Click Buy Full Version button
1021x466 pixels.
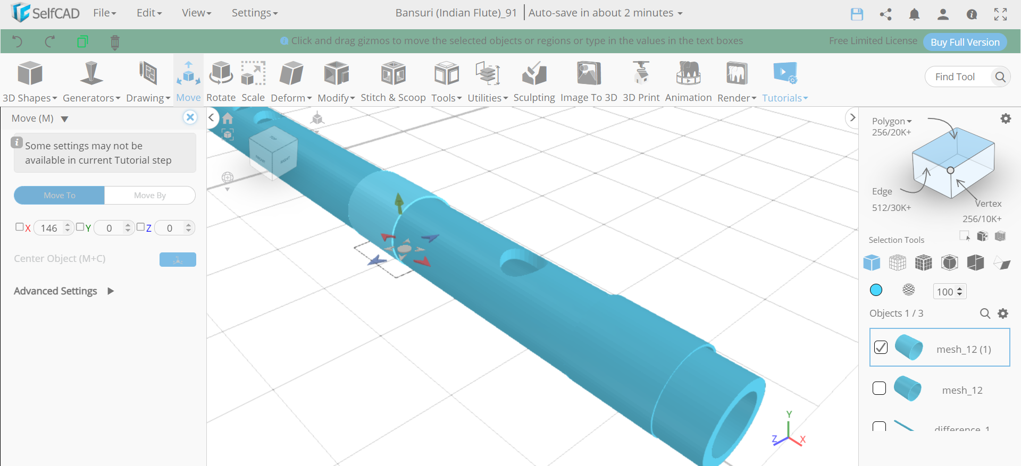(965, 42)
